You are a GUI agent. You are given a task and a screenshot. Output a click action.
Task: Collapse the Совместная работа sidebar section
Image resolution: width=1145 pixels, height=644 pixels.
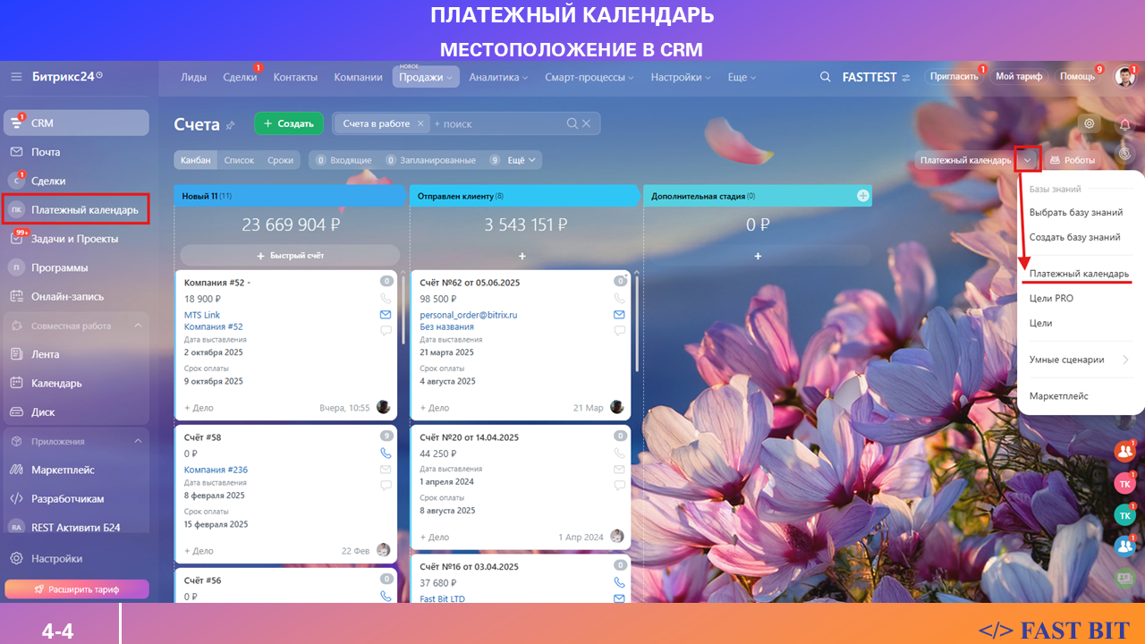(x=138, y=326)
